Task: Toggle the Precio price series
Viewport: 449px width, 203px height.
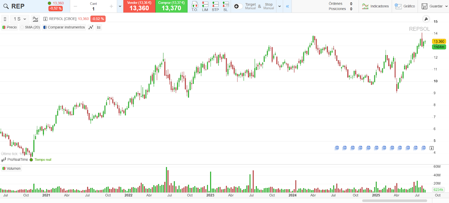Action: click(10, 27)
